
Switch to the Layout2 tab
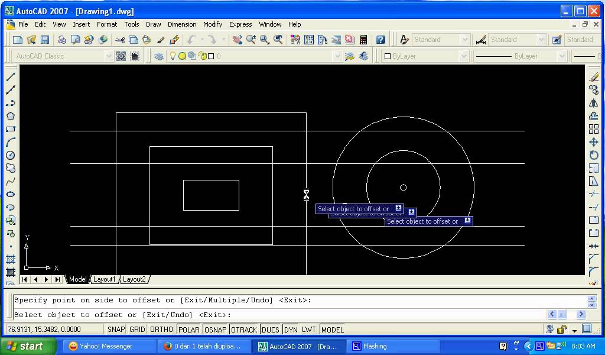(134, 279)
